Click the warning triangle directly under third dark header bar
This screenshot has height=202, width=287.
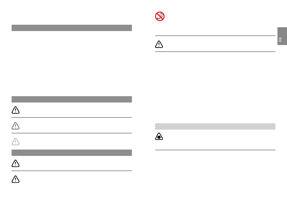pos(15,163)
